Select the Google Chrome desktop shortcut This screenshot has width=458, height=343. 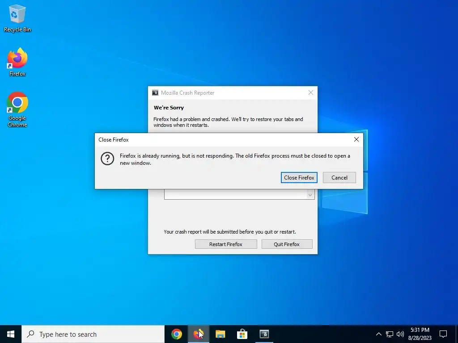click(x=17, y=109)
